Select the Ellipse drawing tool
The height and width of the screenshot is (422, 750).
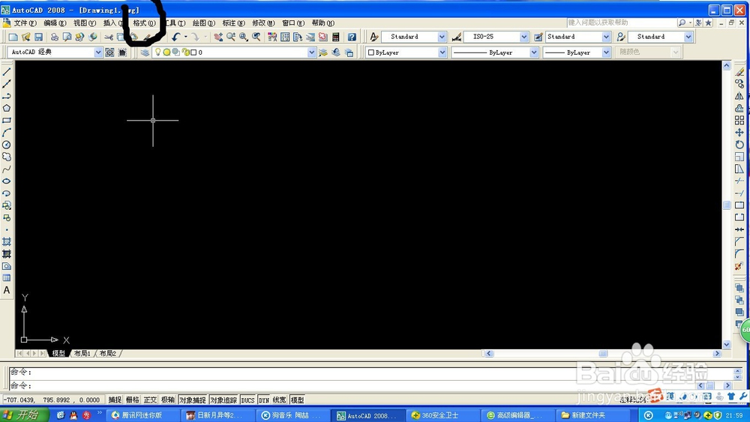click(7, 181)
